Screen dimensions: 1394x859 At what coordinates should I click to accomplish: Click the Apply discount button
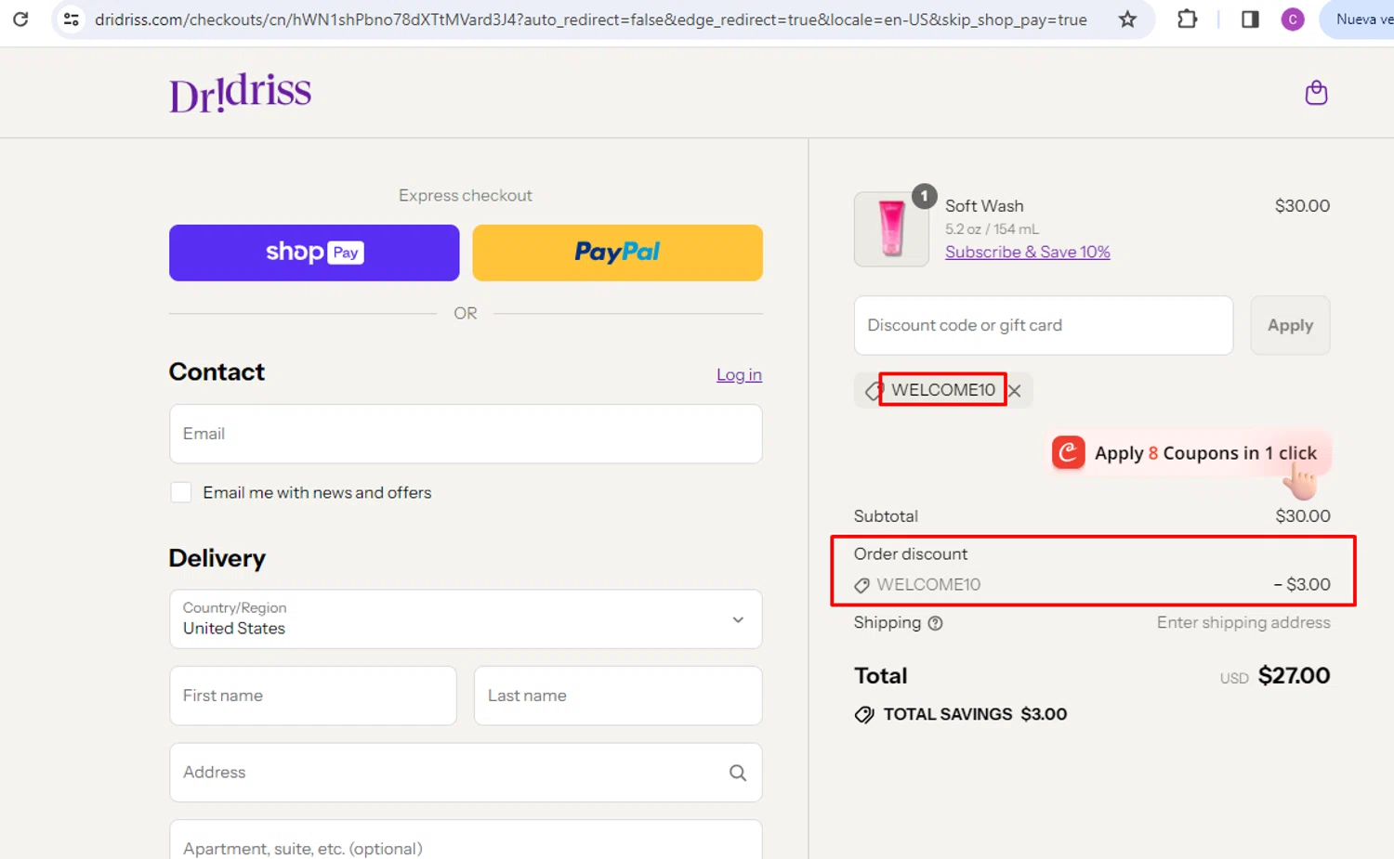click(1290, 325)
